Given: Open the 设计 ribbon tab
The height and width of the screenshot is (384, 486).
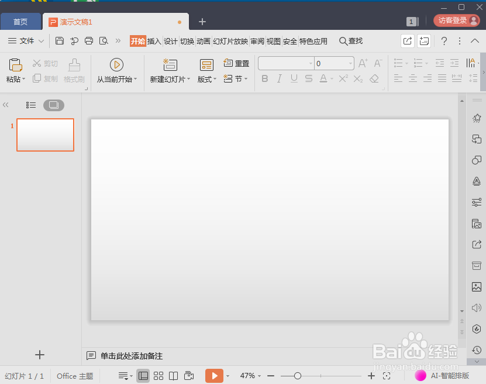Looking at the screenshot, I should coord(170,41).
